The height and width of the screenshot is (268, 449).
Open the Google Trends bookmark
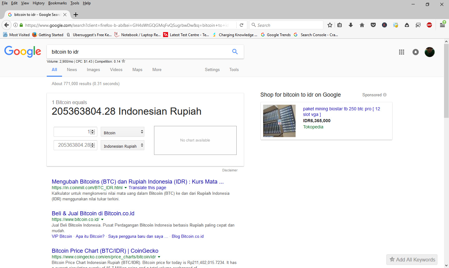click(x=276, y=35)
